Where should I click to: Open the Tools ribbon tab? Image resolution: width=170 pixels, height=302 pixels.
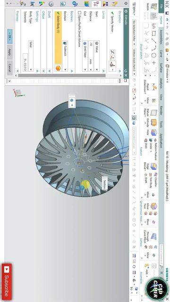click(x=161, y=124)
